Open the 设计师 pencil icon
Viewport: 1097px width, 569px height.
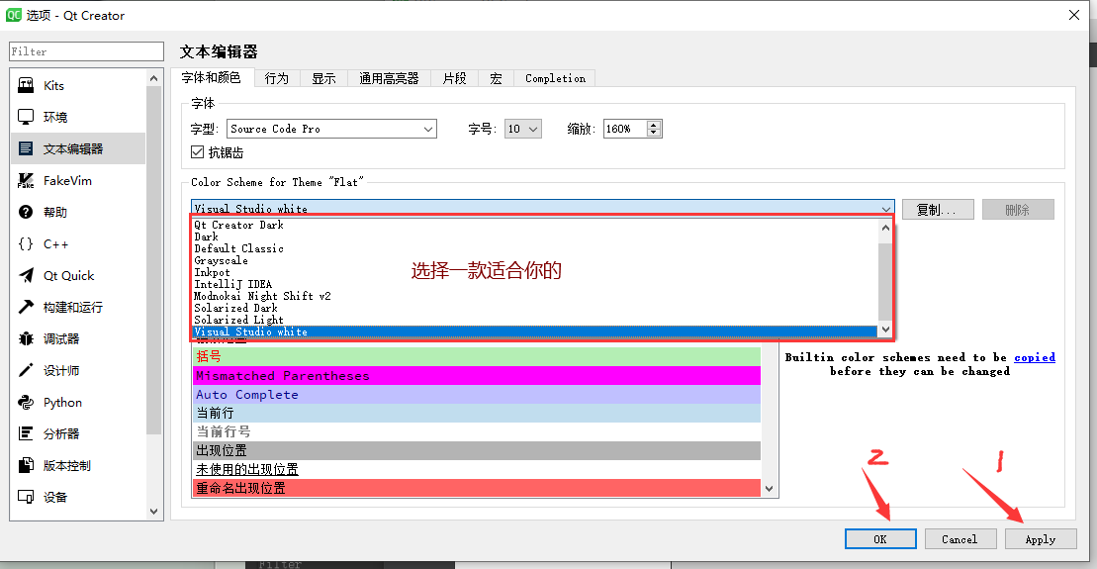26,370
